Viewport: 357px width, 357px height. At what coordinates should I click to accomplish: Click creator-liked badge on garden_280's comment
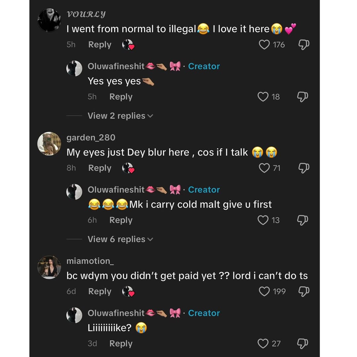(x=128, y=168)
